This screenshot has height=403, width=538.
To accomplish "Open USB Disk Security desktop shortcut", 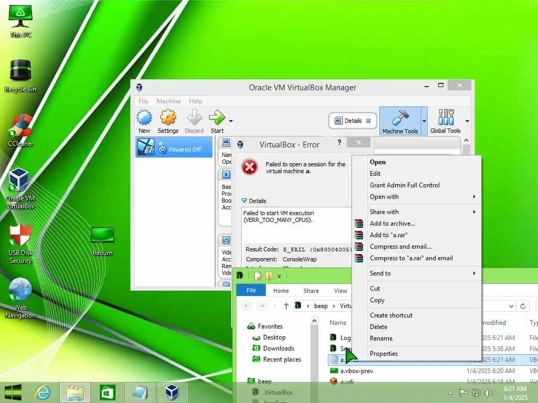I will pyautogui.click(x=20, y=244).
